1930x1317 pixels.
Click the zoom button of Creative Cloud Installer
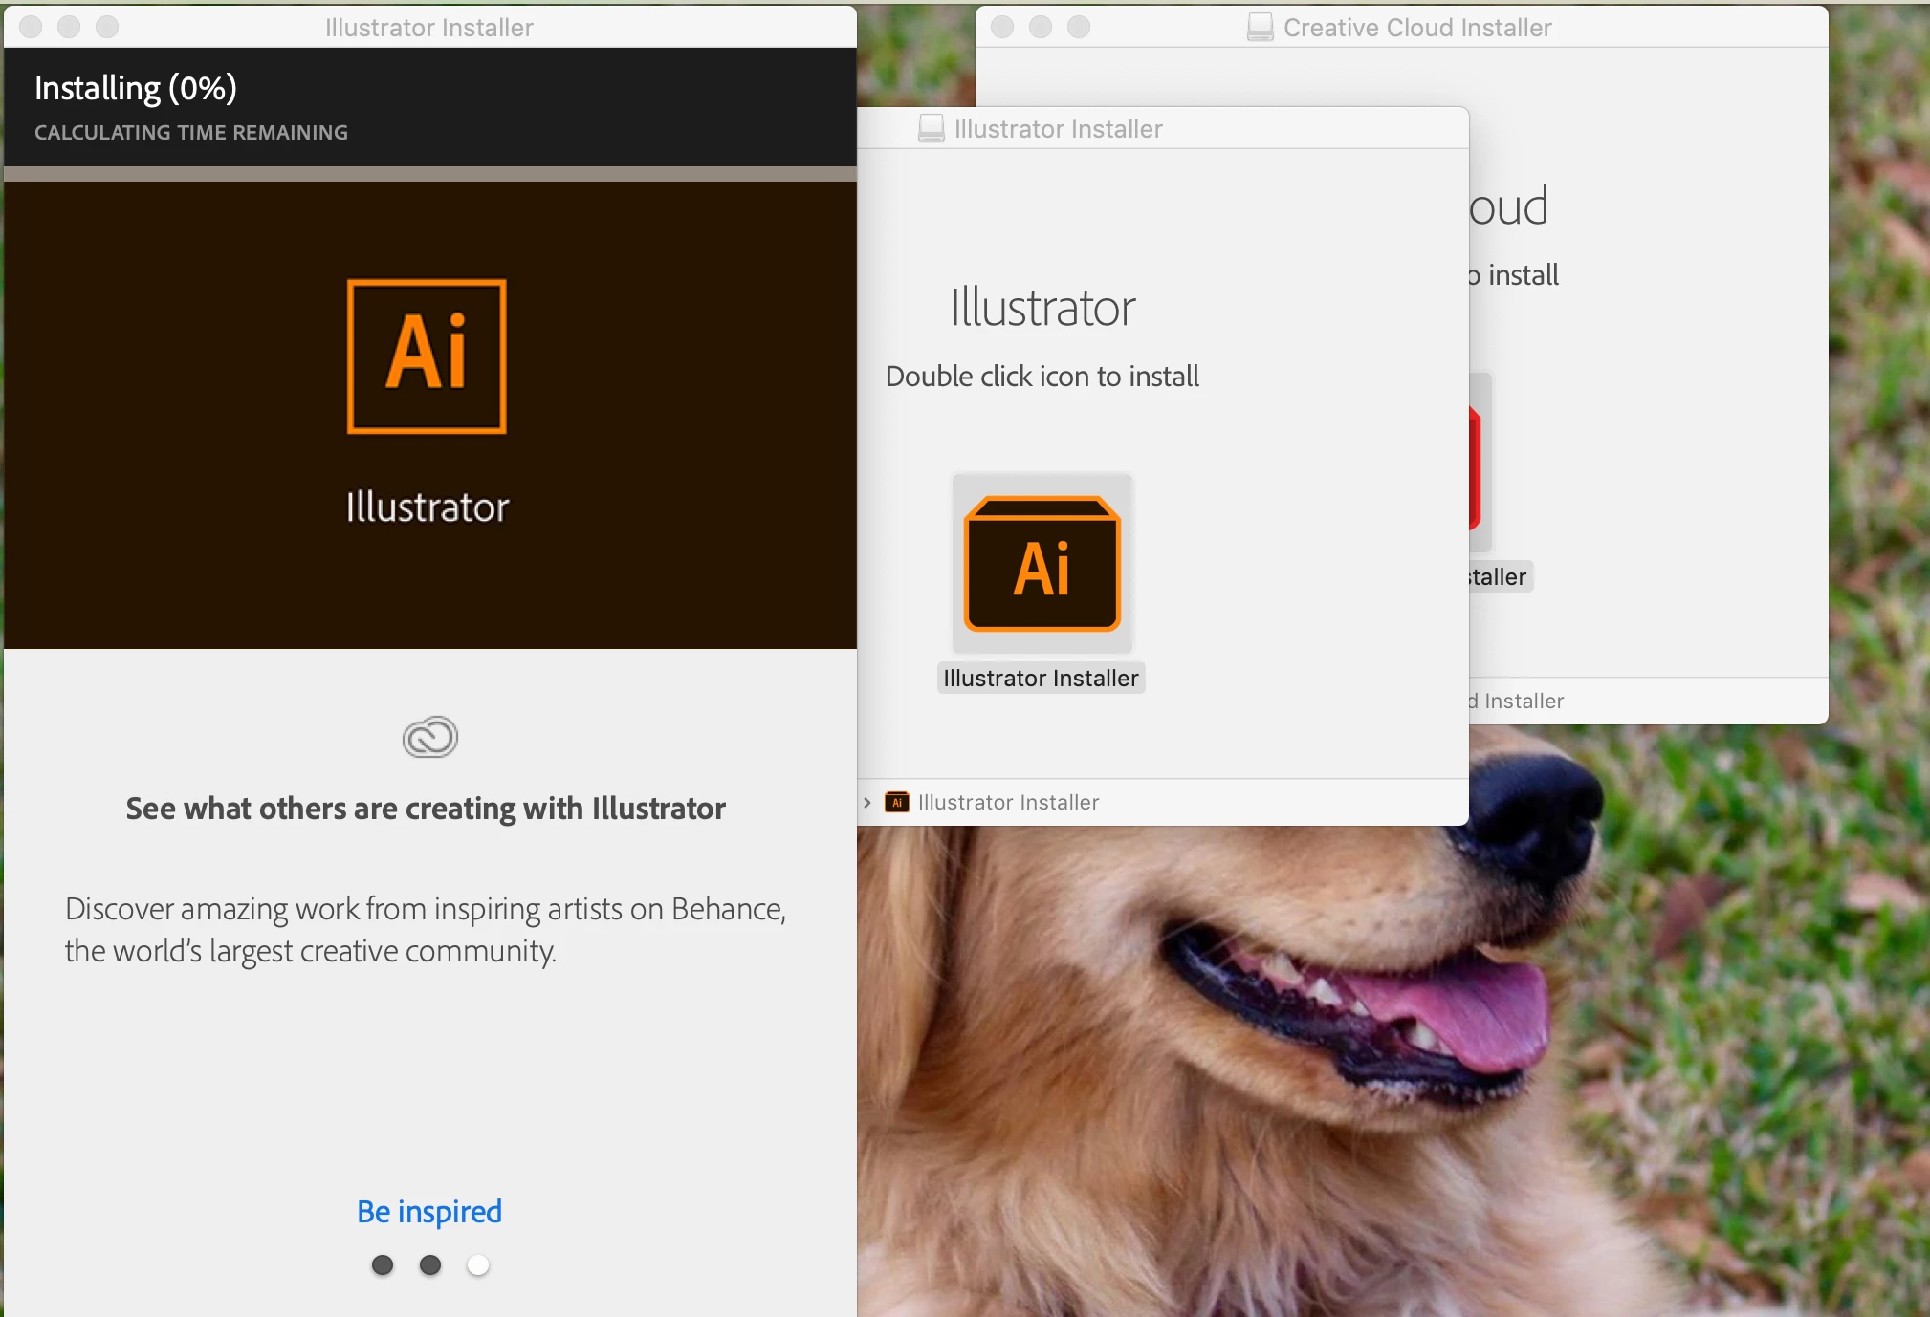[1078, 28]
